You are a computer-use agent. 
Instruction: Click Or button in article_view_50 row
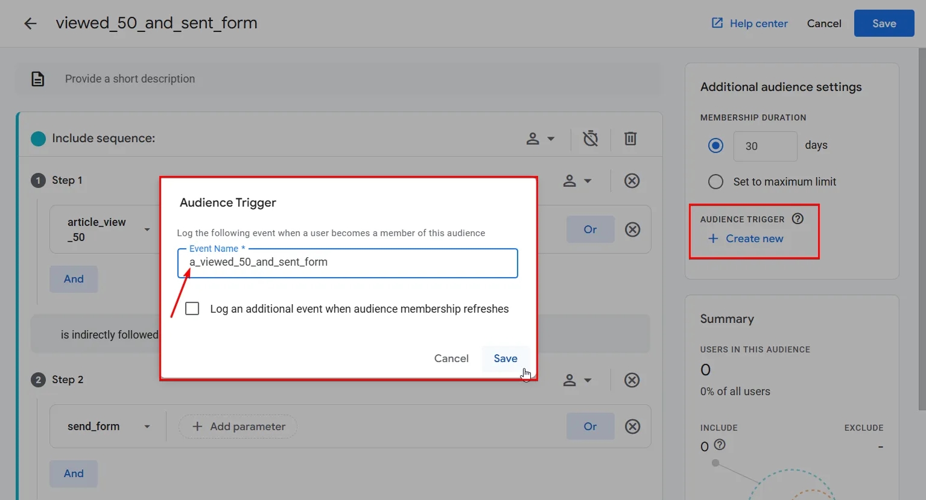(x=590, y=230)
